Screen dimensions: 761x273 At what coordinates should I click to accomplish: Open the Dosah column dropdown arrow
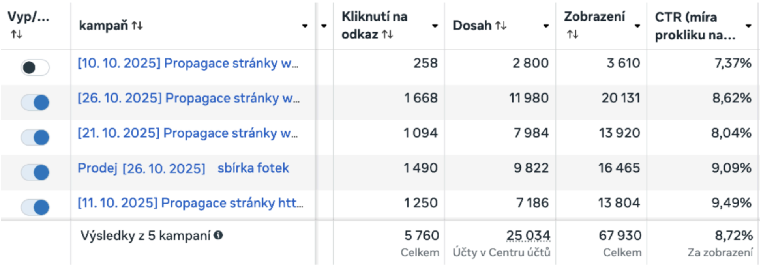click(x=546, y=26)
